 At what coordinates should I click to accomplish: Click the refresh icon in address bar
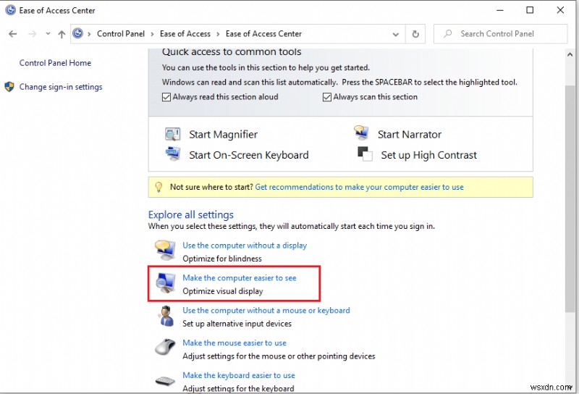[415, 34]
